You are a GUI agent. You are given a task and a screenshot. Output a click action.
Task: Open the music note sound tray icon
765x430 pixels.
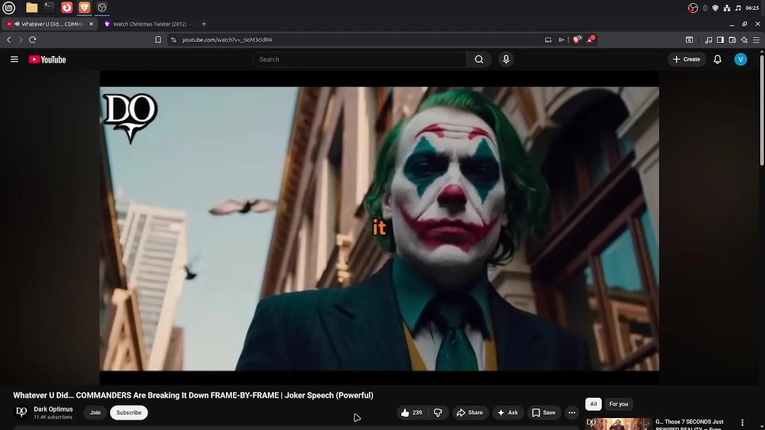pos(738,8)
